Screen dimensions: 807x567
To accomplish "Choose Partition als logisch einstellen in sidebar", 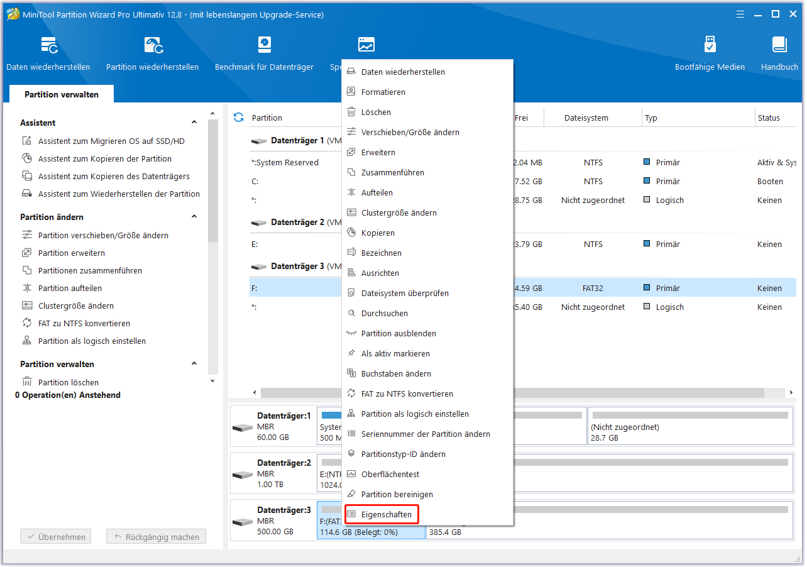I will pyautogui.click(x=92, y=341).
